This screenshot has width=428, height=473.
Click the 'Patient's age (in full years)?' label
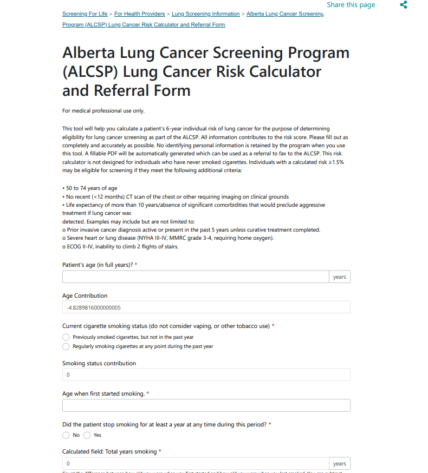[x=98, y=265]
